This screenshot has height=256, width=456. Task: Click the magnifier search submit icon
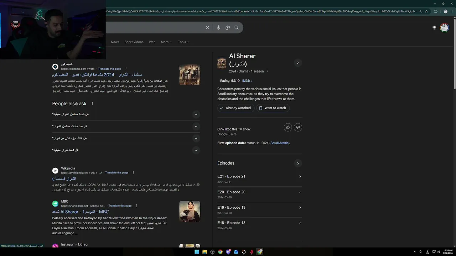point(237,28)
